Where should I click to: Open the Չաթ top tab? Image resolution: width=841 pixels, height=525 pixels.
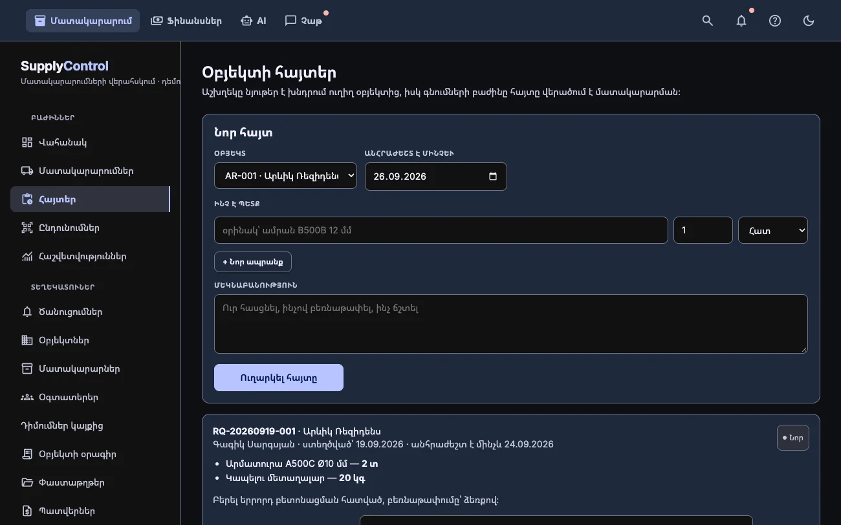(303, 21)
